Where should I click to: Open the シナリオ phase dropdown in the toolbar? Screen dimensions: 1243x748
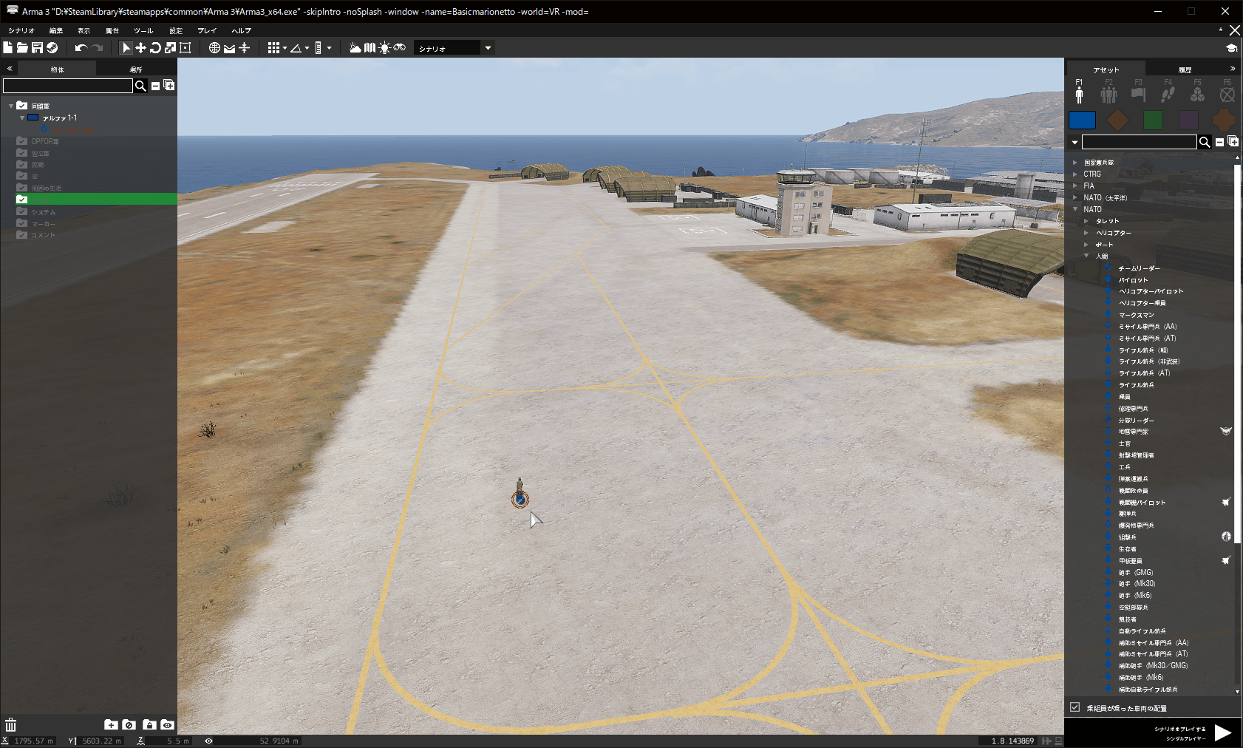pos(487,47)
